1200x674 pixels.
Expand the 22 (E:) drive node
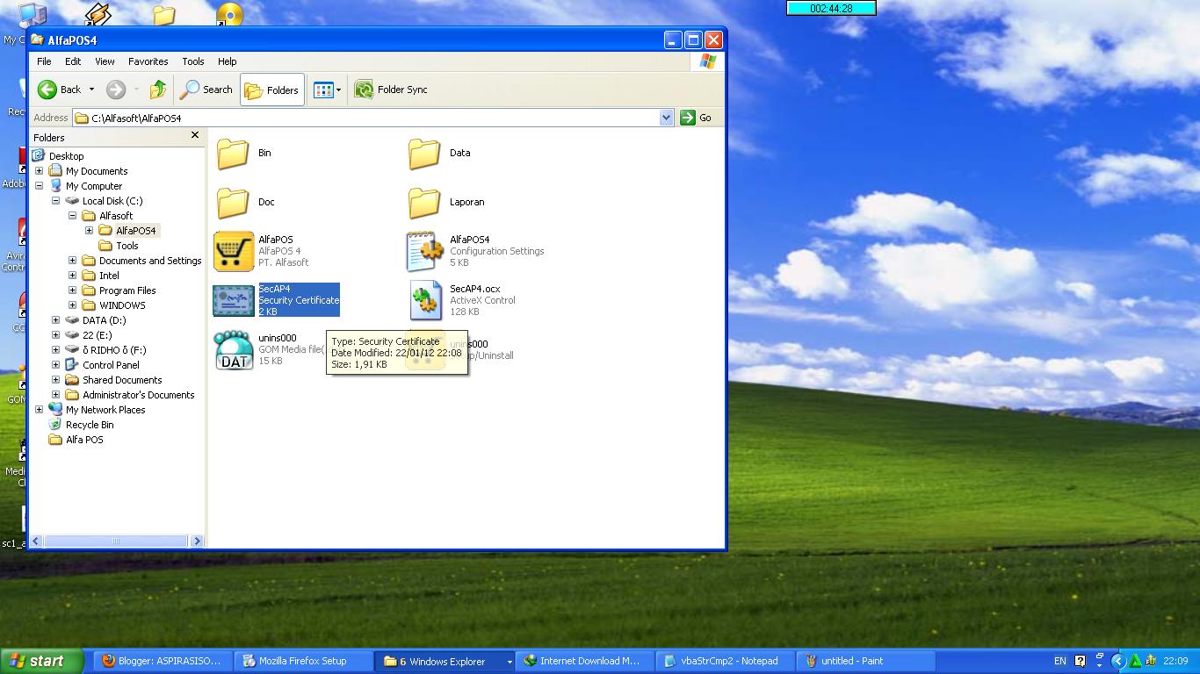[x=55, y=335]
